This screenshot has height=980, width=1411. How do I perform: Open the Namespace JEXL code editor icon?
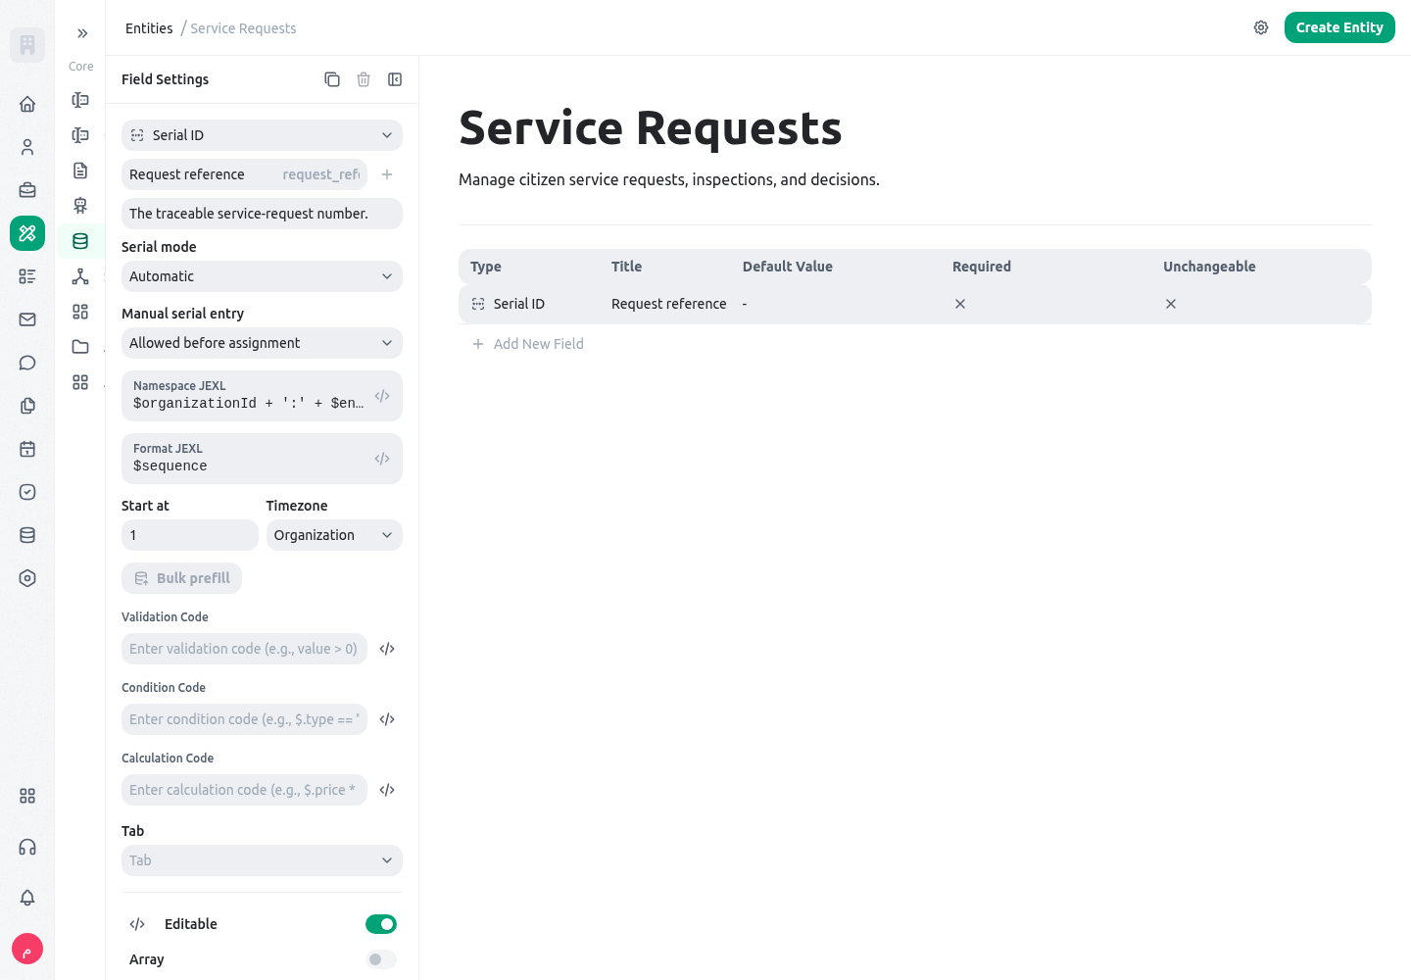click(x=382, y=396)
